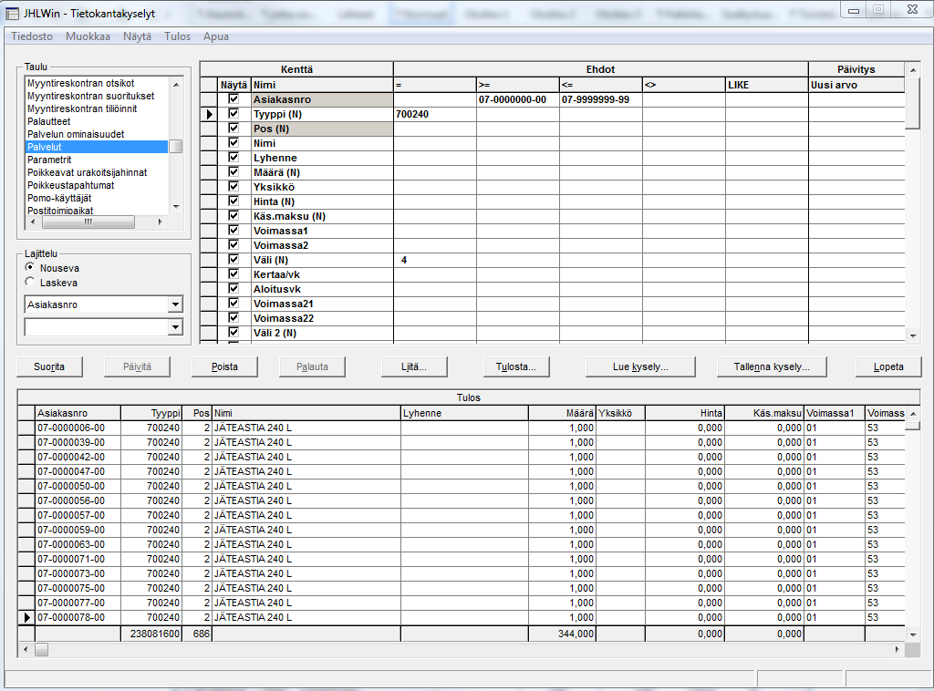
Task: Click result row 07-0000006-00
Action: [x=462, y=428]
